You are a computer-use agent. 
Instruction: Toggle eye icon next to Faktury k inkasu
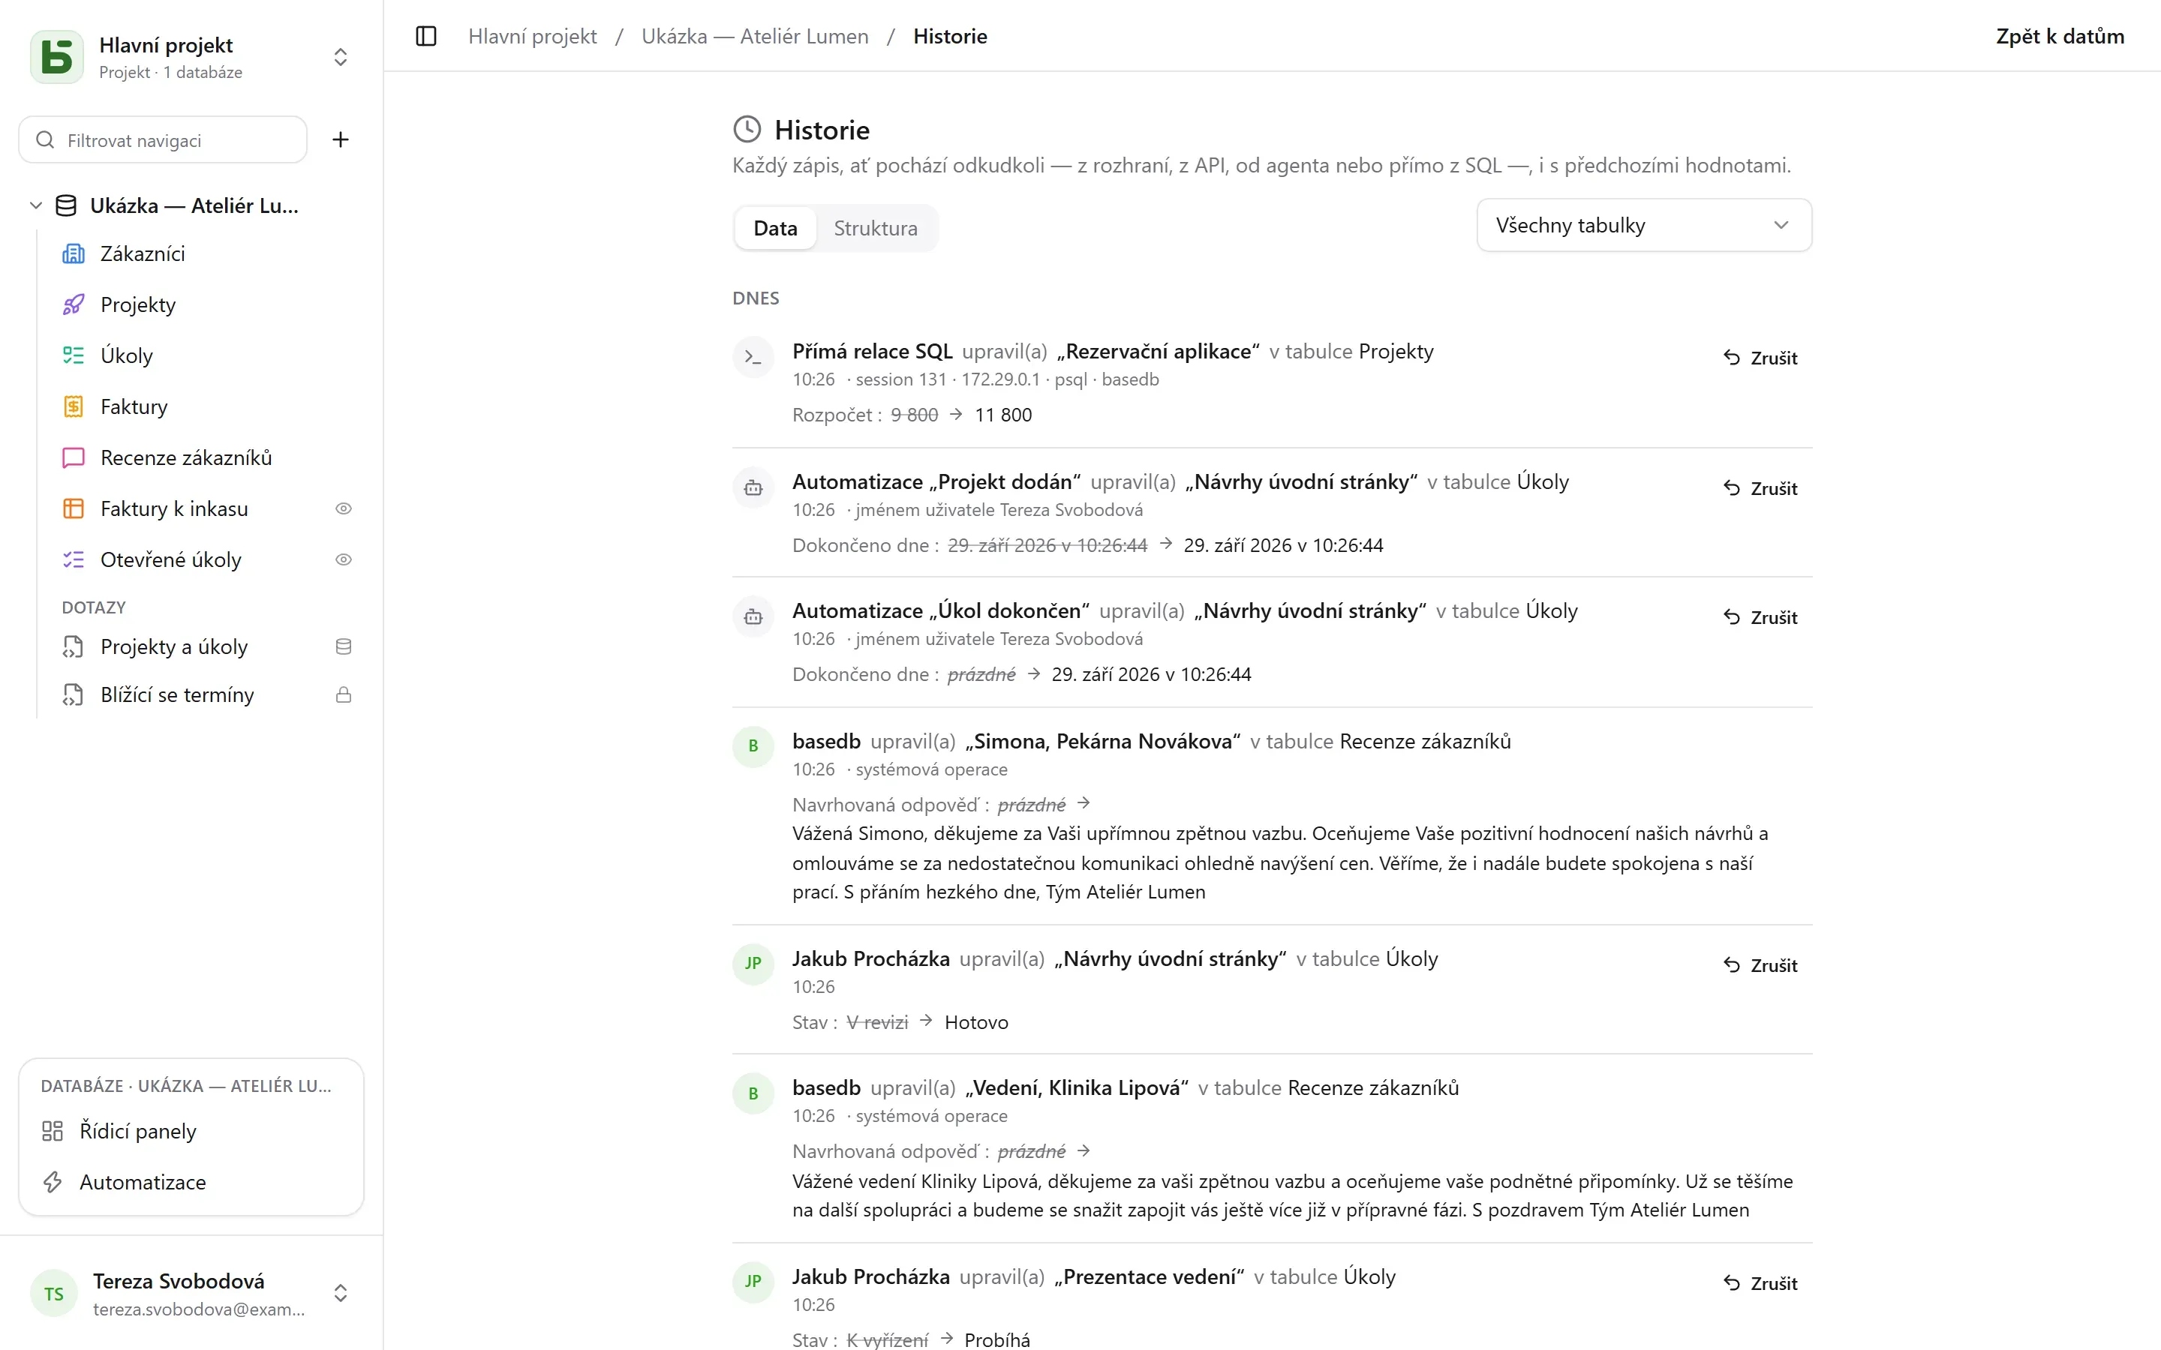[x=344, y=509]
